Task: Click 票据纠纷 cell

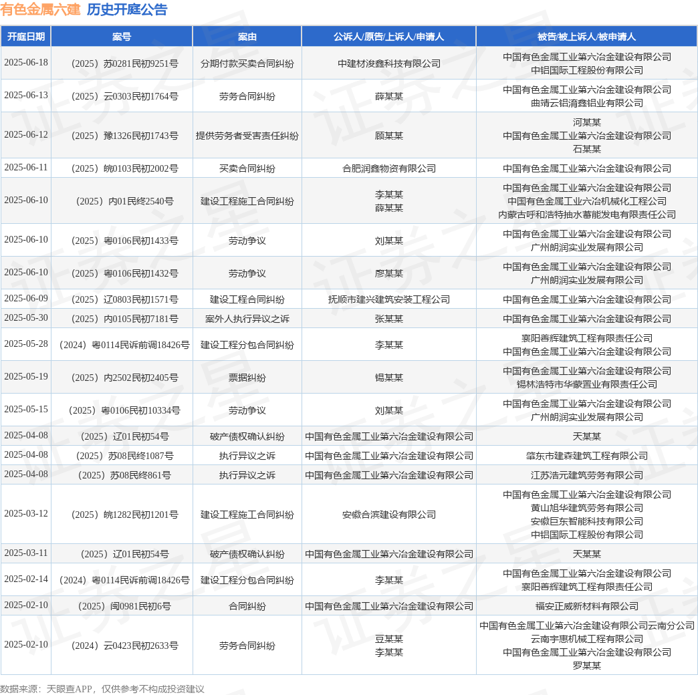Action: click(247, 378)
